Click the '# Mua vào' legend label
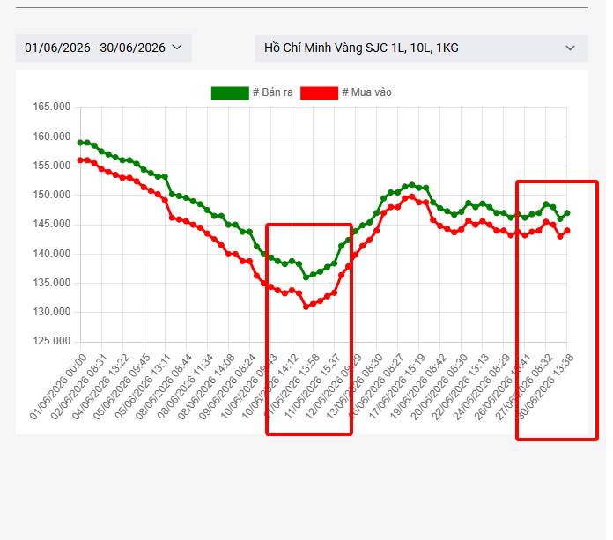Image resolution: width=613 pixels, height=540 pixels. 366,92
